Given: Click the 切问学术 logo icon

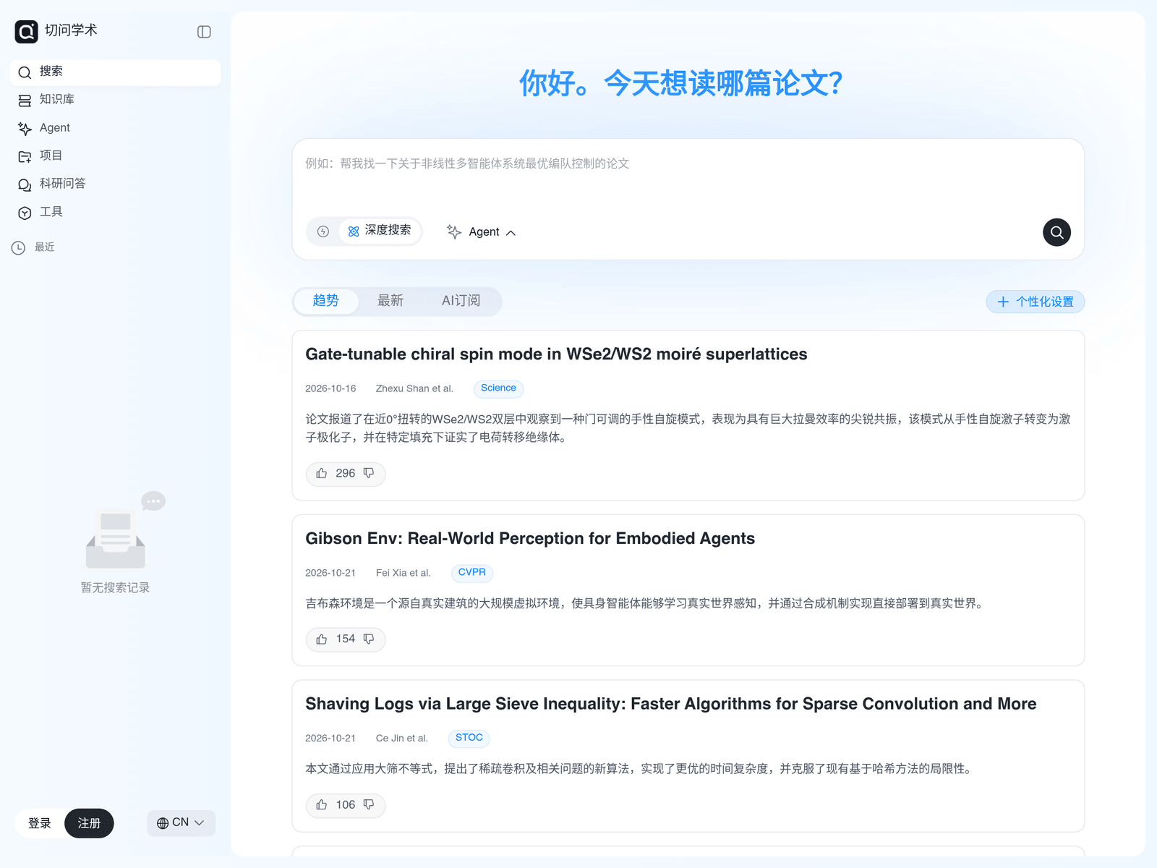Looking at the screenshot, I should coord(27,32).
